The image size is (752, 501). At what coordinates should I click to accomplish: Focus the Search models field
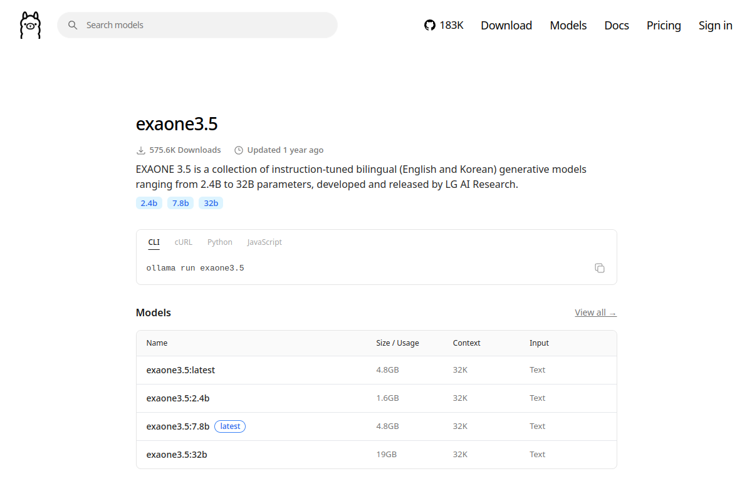pos(197,25)
